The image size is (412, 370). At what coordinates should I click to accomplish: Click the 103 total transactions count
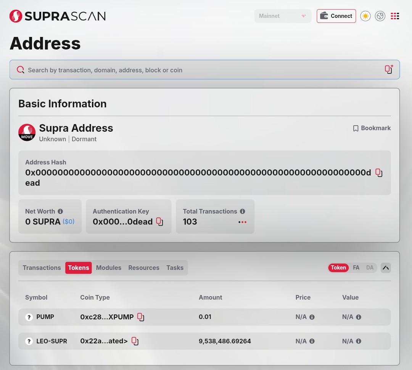point(190,222)
